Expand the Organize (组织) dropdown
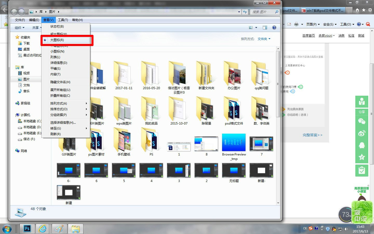Viewport: 374px width, 234px height. coord(19,28)
